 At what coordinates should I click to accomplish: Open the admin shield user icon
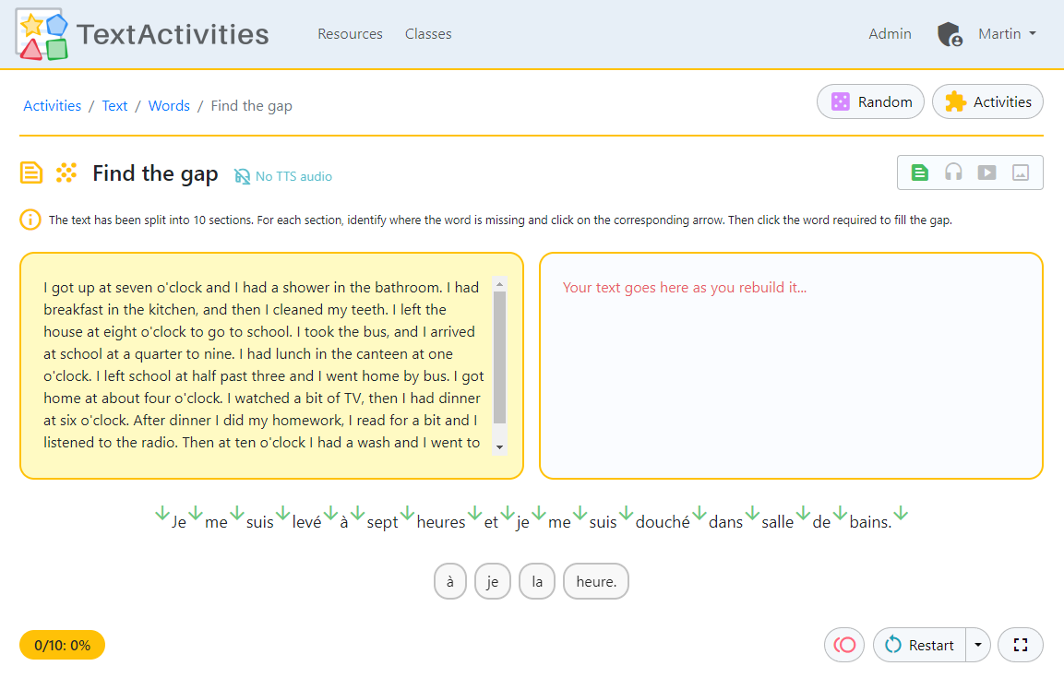950,34
